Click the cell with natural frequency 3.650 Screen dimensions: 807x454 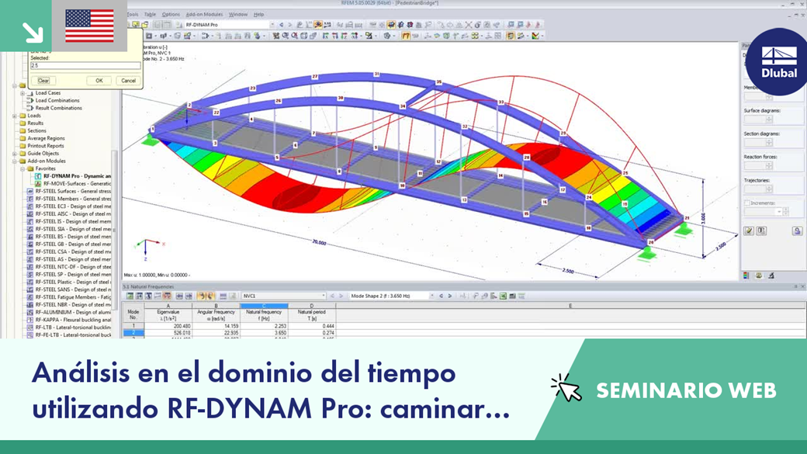click(264, 333)
